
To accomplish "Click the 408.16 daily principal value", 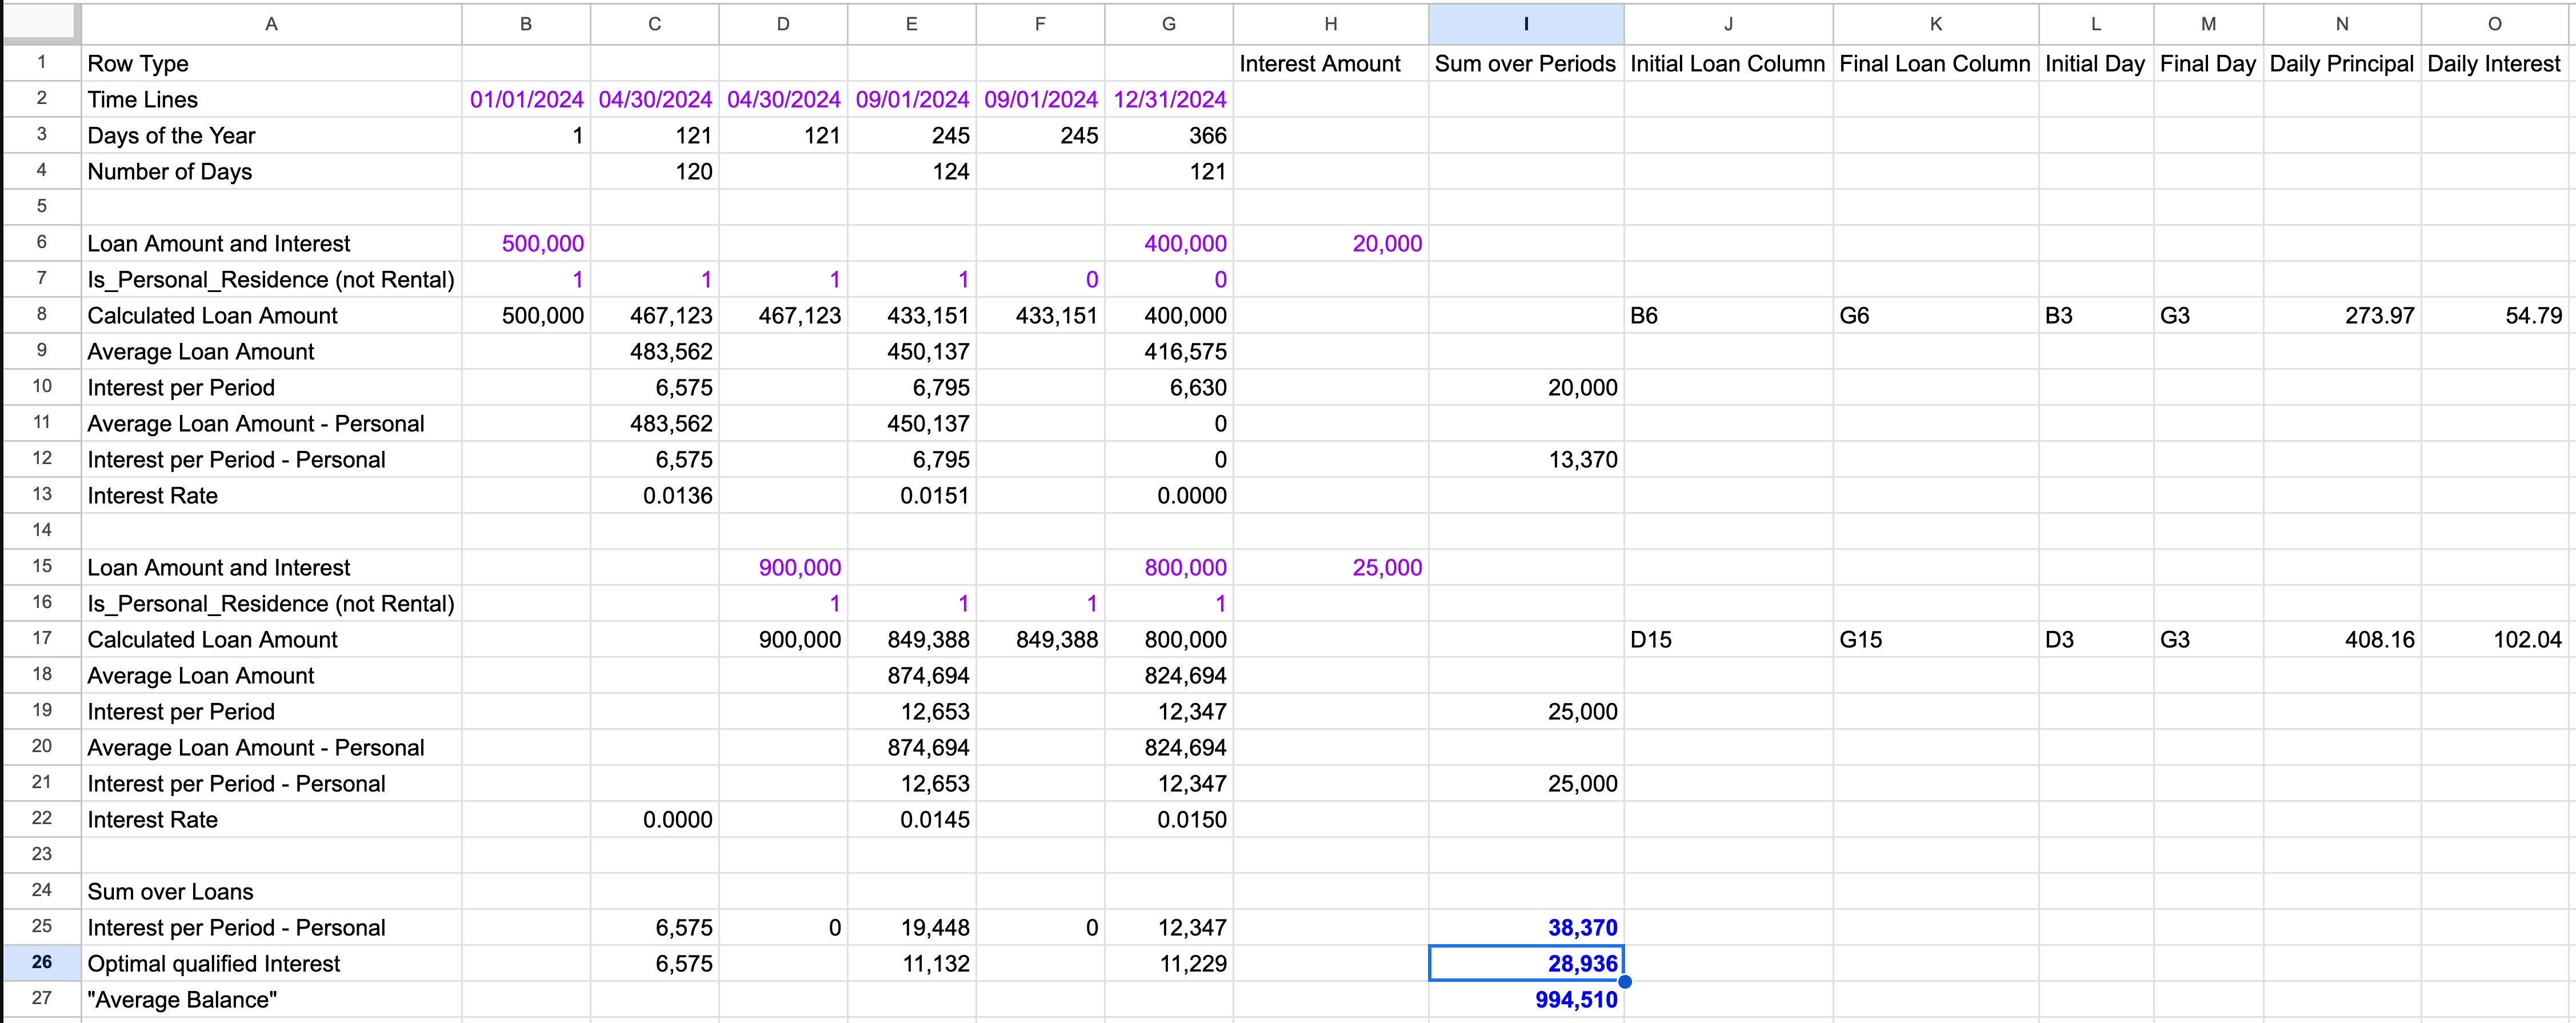I will pyautogui.click(x=2342, y=640).
